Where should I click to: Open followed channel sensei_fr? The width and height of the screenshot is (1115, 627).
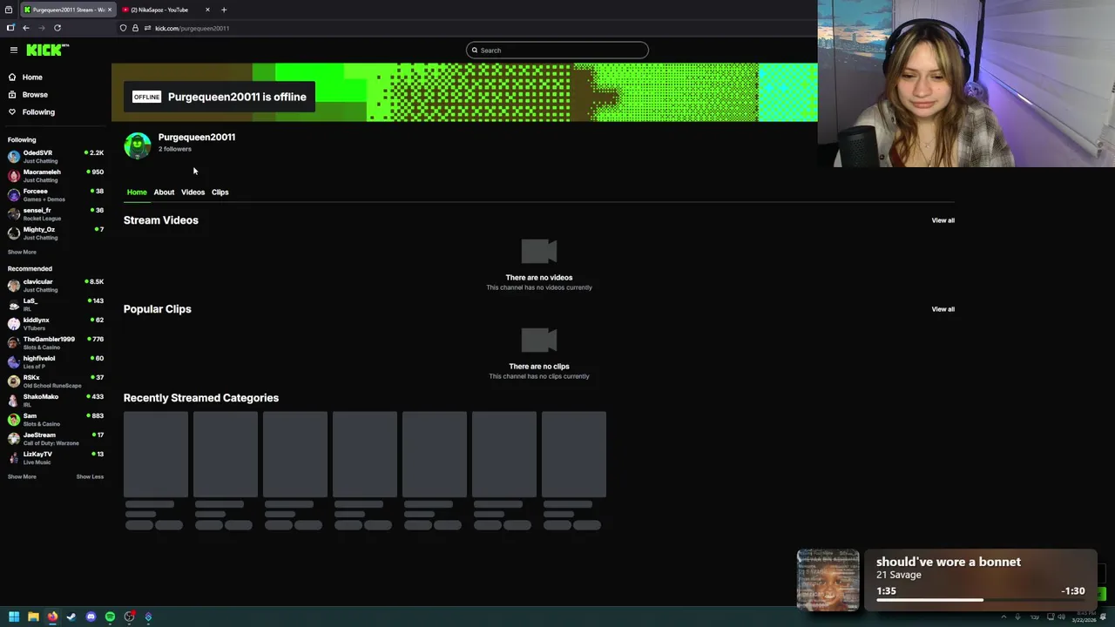pos(56,214)
